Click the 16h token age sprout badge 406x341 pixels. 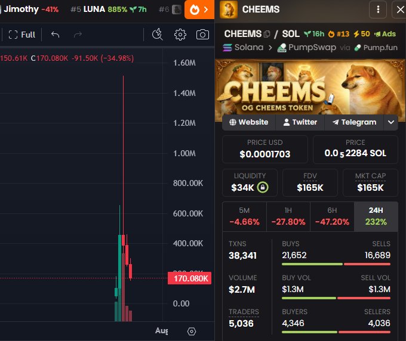[314, 34]
